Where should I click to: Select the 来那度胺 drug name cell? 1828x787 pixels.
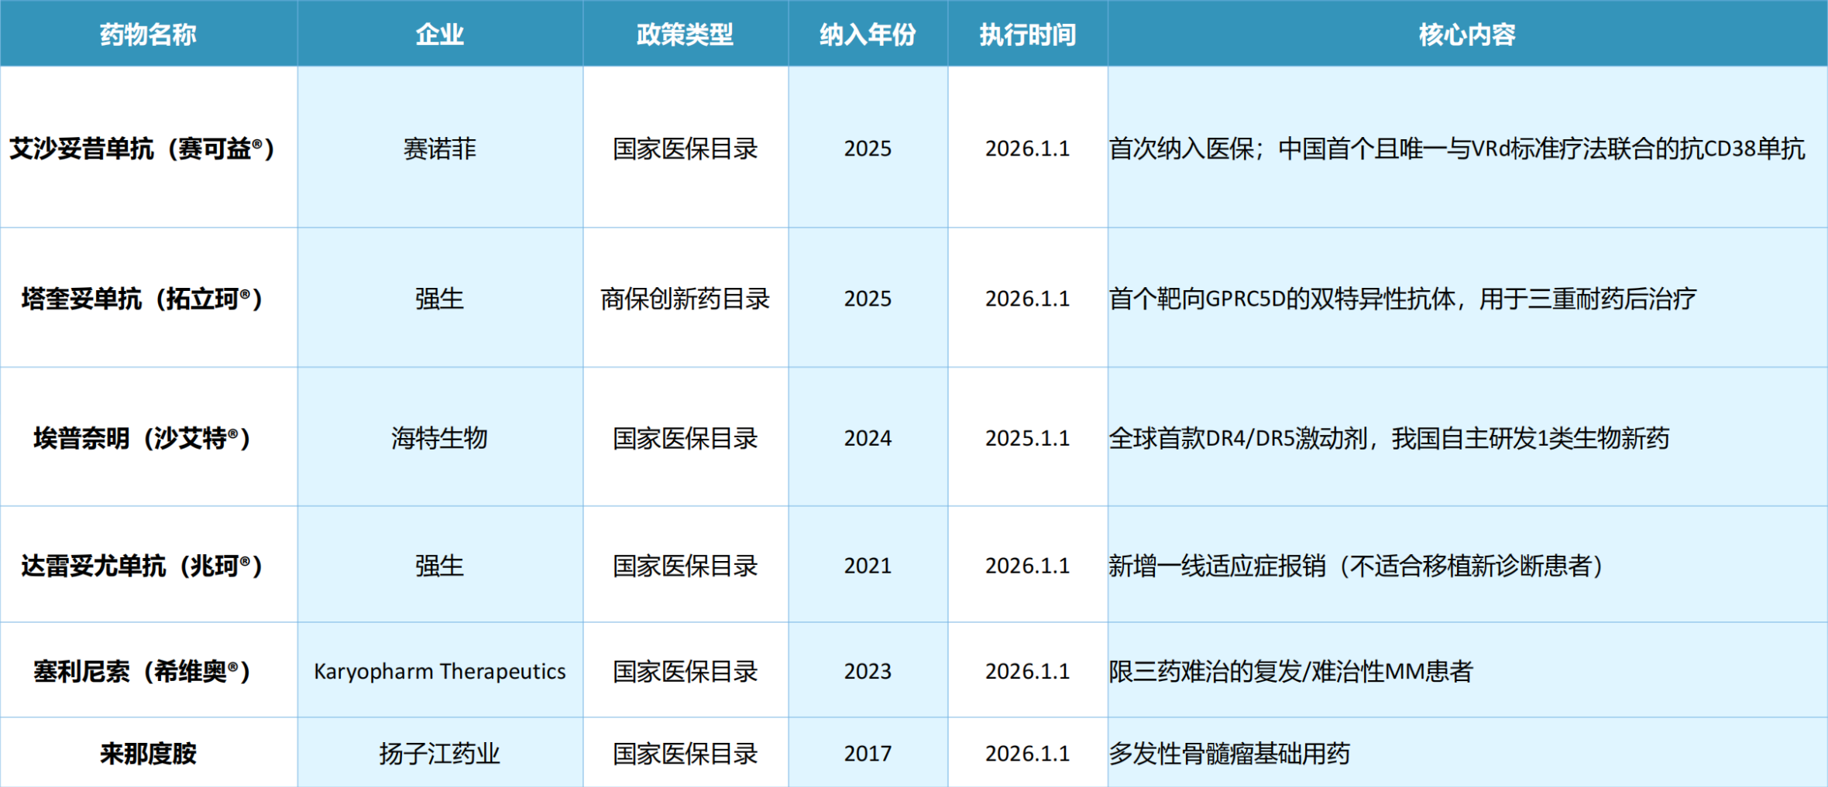pyautogui.click(x=149, y=753)
